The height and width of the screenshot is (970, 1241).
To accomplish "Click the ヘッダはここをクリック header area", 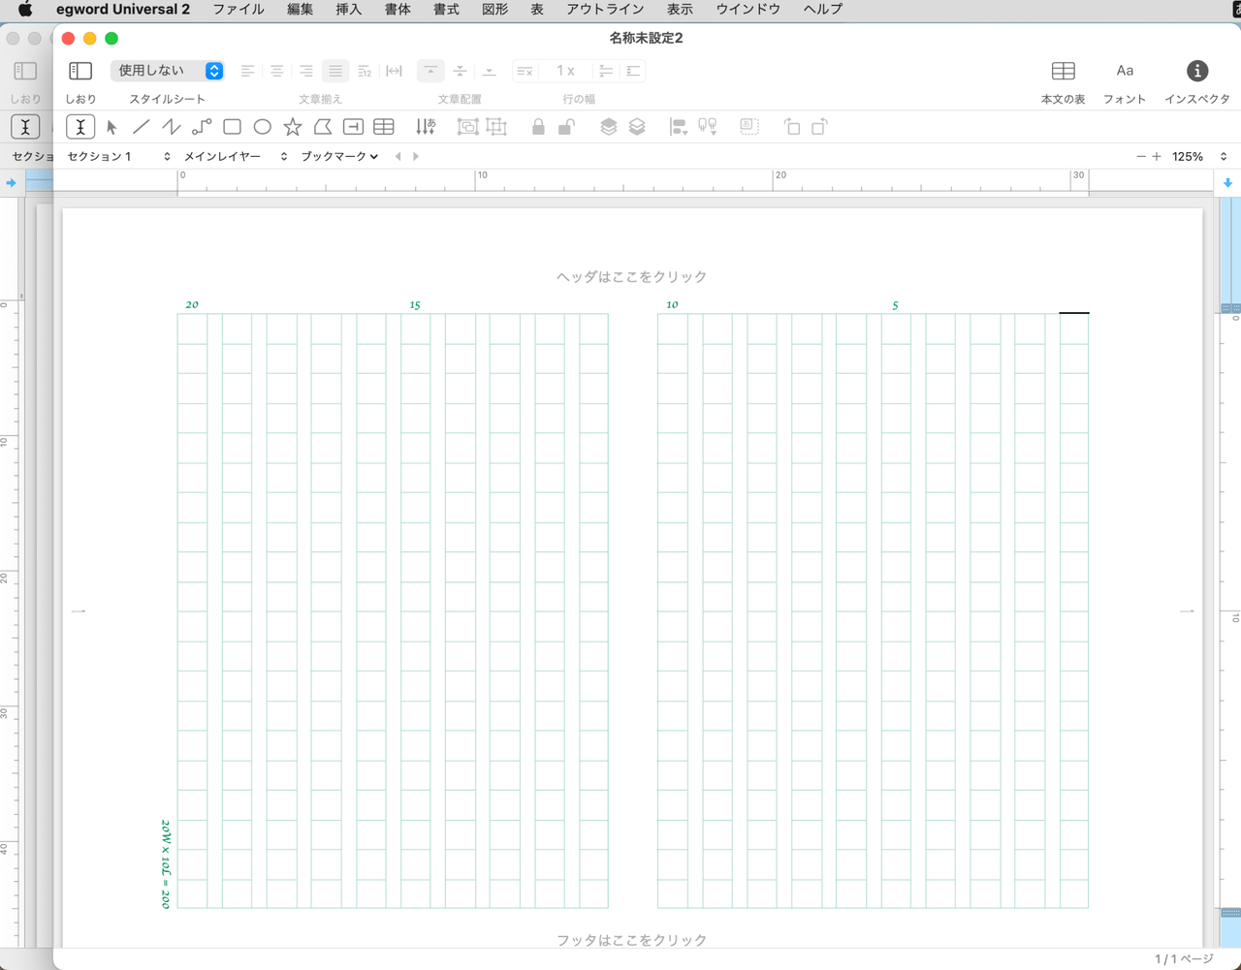I will coord(632,277).
